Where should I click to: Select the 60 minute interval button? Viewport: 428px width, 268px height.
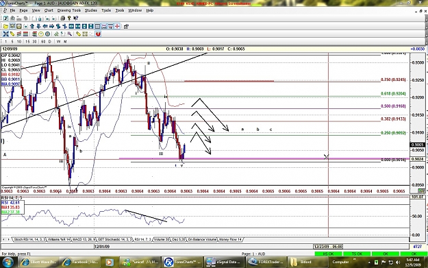pos(43,42)
